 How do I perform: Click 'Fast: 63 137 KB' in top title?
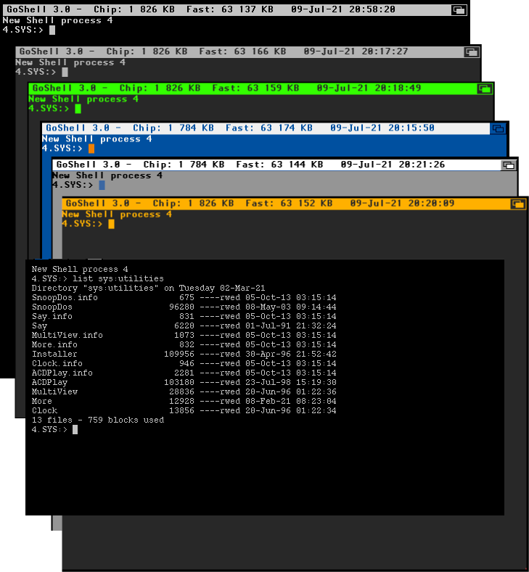229,10
